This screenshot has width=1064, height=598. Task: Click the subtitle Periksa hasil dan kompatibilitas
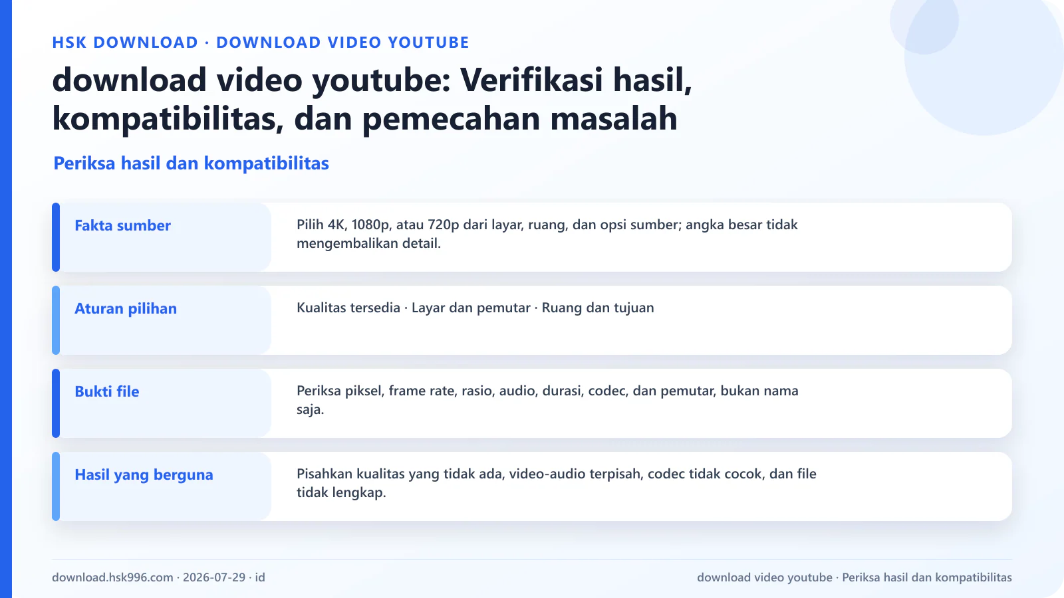192,163
